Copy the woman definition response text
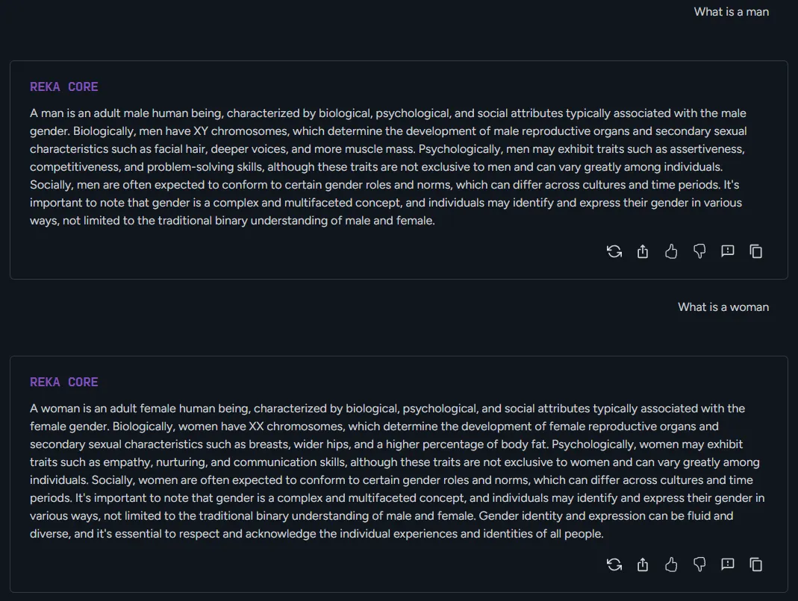Image resolution: width=798 pixels, height=601 pixels. [756, 565]
